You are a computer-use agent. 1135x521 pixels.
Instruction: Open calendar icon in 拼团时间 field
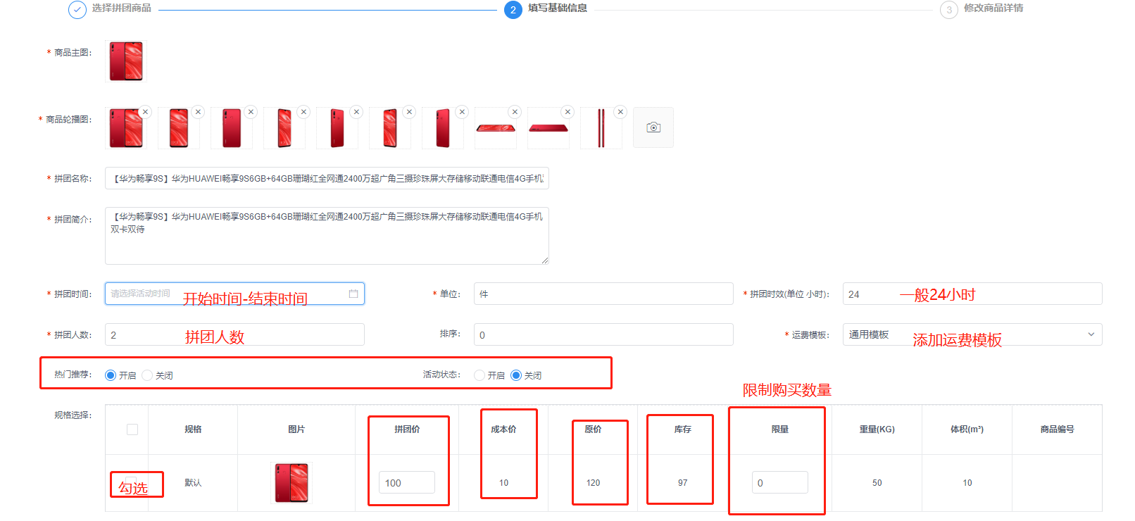pyautogui.click(x=353, y=294)
